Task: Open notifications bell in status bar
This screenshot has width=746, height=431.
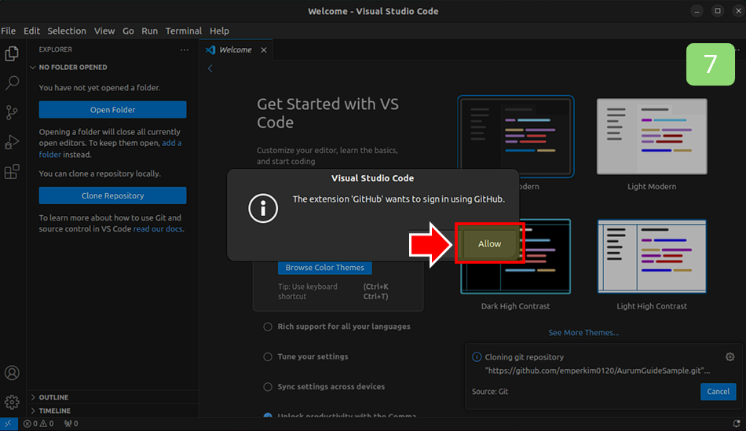Action: 736,423
